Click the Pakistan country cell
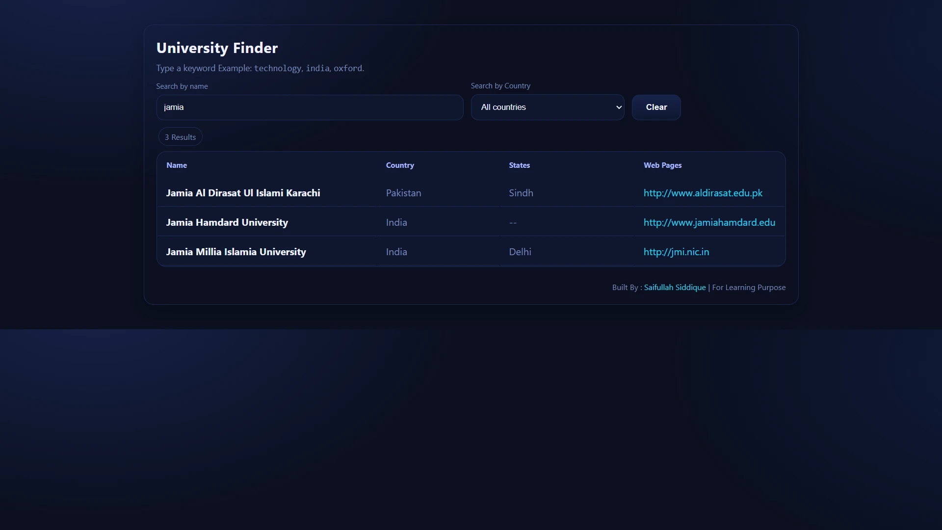Screen dimensions: 942x530 pos(403,193)
